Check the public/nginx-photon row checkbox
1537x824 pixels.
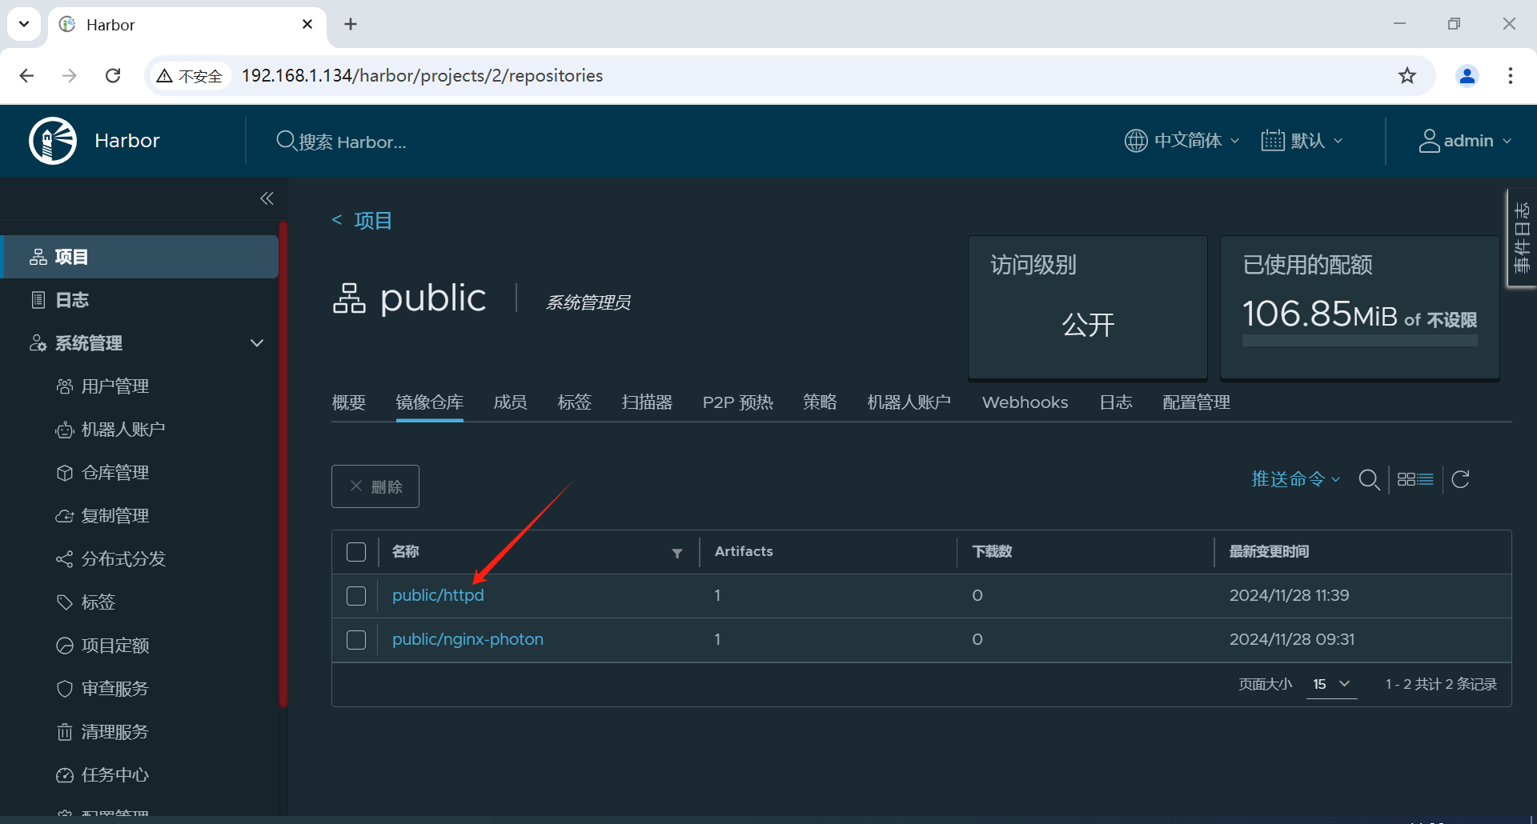click(356, 640)
